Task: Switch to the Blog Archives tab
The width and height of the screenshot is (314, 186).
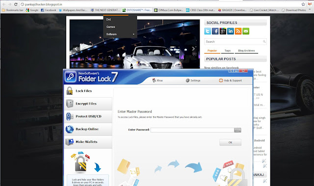Action: [246, 51]
